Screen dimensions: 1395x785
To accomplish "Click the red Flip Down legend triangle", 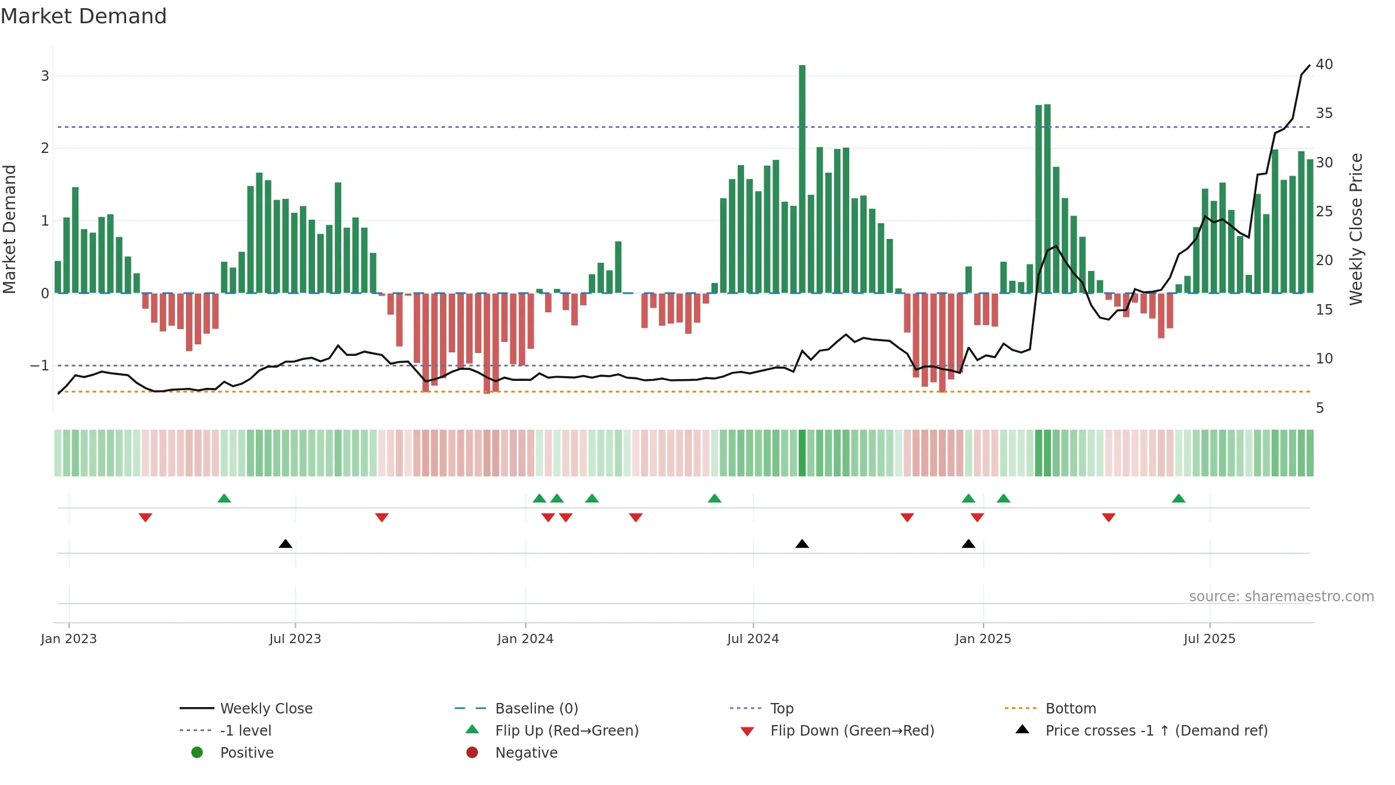I will pyautogui.click(x=747, y=732).
